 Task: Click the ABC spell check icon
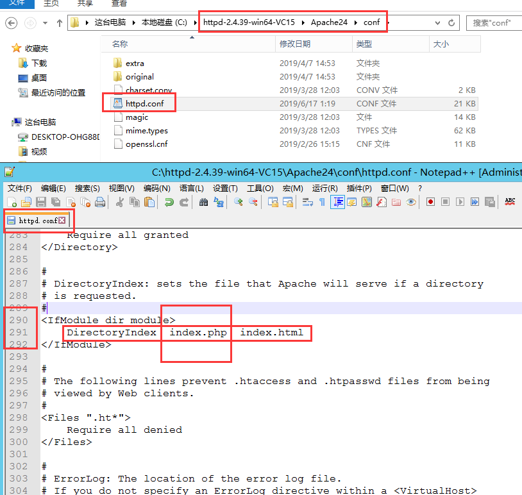point(510,202)
